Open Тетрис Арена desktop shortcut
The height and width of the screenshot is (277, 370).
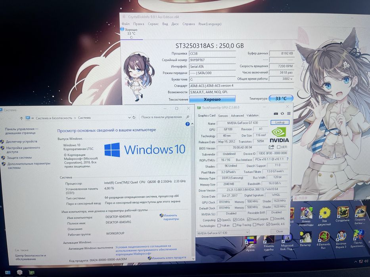click(251, 244)
